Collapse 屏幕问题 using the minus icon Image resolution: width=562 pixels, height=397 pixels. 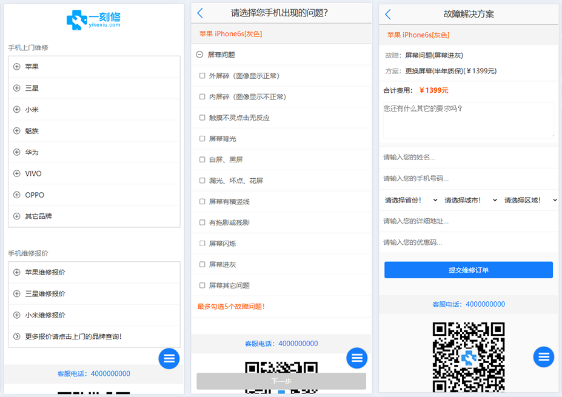tap(199, 54)
